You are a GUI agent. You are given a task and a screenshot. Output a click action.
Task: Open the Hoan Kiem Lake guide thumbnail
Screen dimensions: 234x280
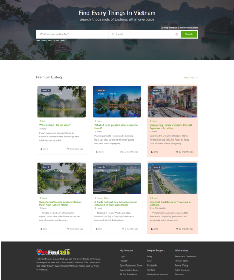(61, 178)
